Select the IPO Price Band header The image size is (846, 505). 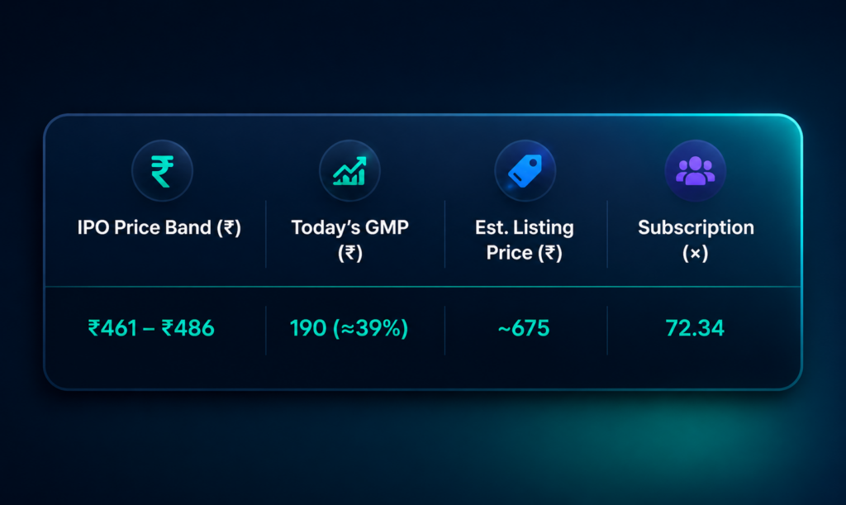click(x=159, y=227)
